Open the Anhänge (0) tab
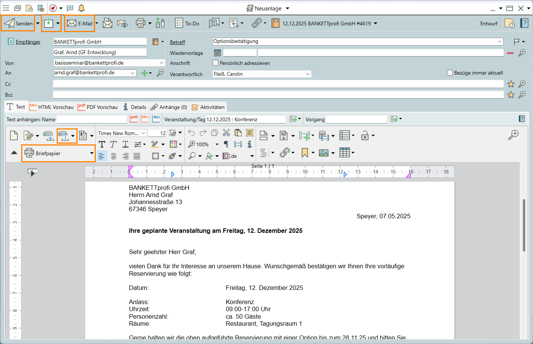The image size is (533, 344). (169, 107)
